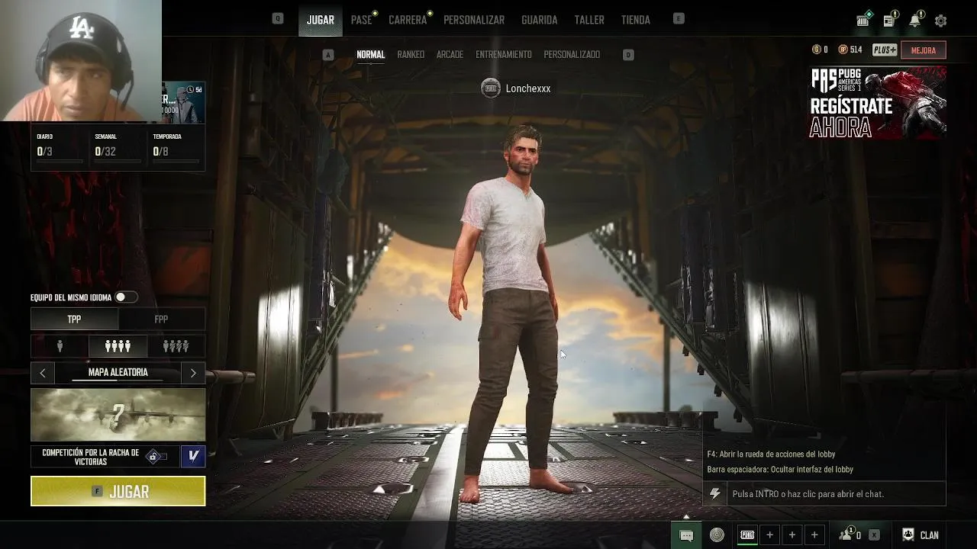This screenshot has width=977, height=549.
Task: Select PERSONALIZADO match mode
Action: tap(572, 55)
